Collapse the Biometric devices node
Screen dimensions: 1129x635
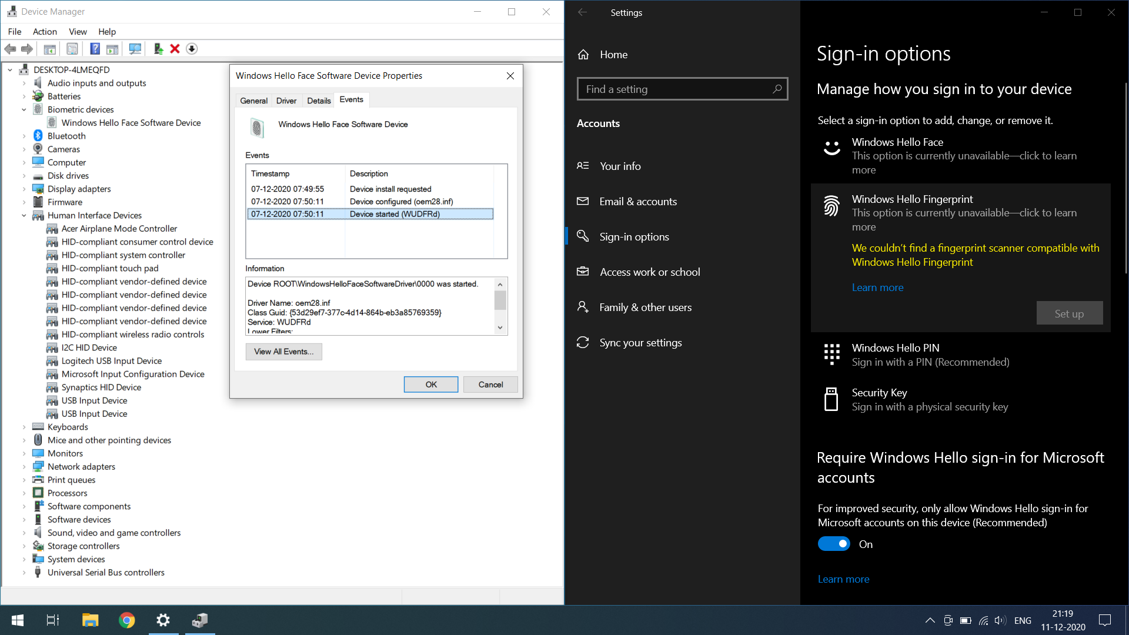pos(24,109)
